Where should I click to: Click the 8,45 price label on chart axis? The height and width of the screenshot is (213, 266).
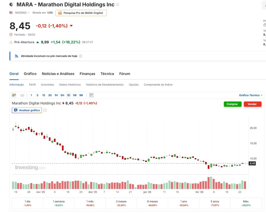(x=252, y=164)
